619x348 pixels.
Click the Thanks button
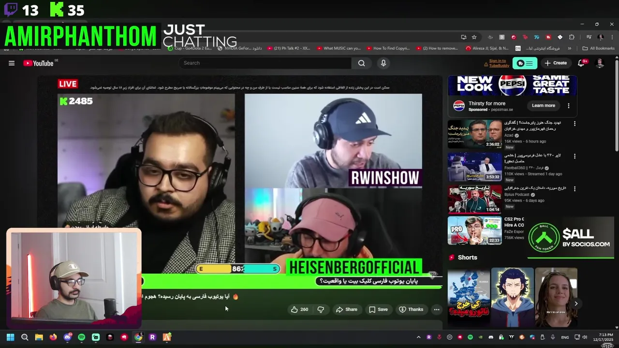[x=411, y=309]
